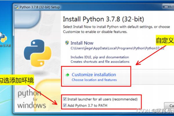Minimize the Python Setup window
This screenshot has width=174, height=116.
coord(166,7)
